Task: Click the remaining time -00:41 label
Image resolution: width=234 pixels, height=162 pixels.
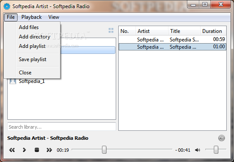Action: click(183, 150)
